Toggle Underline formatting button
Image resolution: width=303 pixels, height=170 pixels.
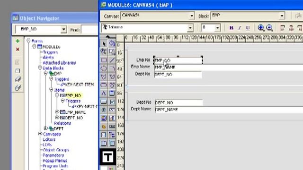click(248, 28)
